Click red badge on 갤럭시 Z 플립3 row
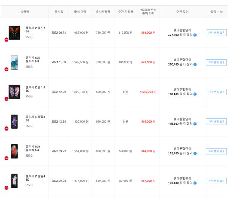Image resolution: width=229 pixels, height=199 pixels. [x=6, y=129]
